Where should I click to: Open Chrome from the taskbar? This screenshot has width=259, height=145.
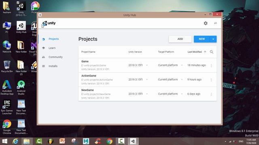tap(110, 141)
